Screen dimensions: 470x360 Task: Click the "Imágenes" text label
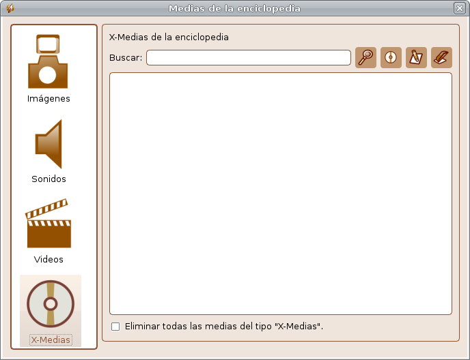(x=49, y=99)
